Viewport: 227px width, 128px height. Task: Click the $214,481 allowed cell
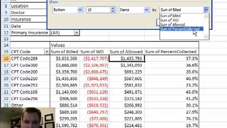127,125
